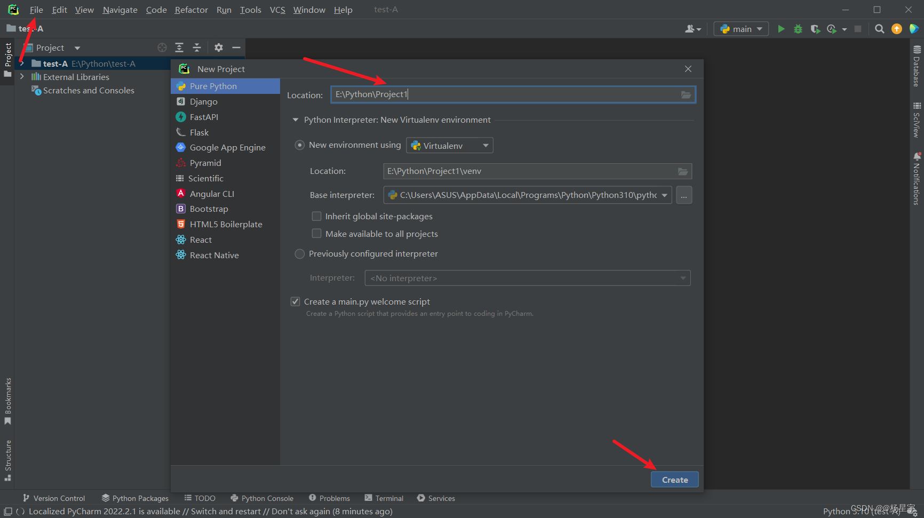Open the Notifications side panel
This screenshot has width=924, height=518.
[x=917, y=179]
